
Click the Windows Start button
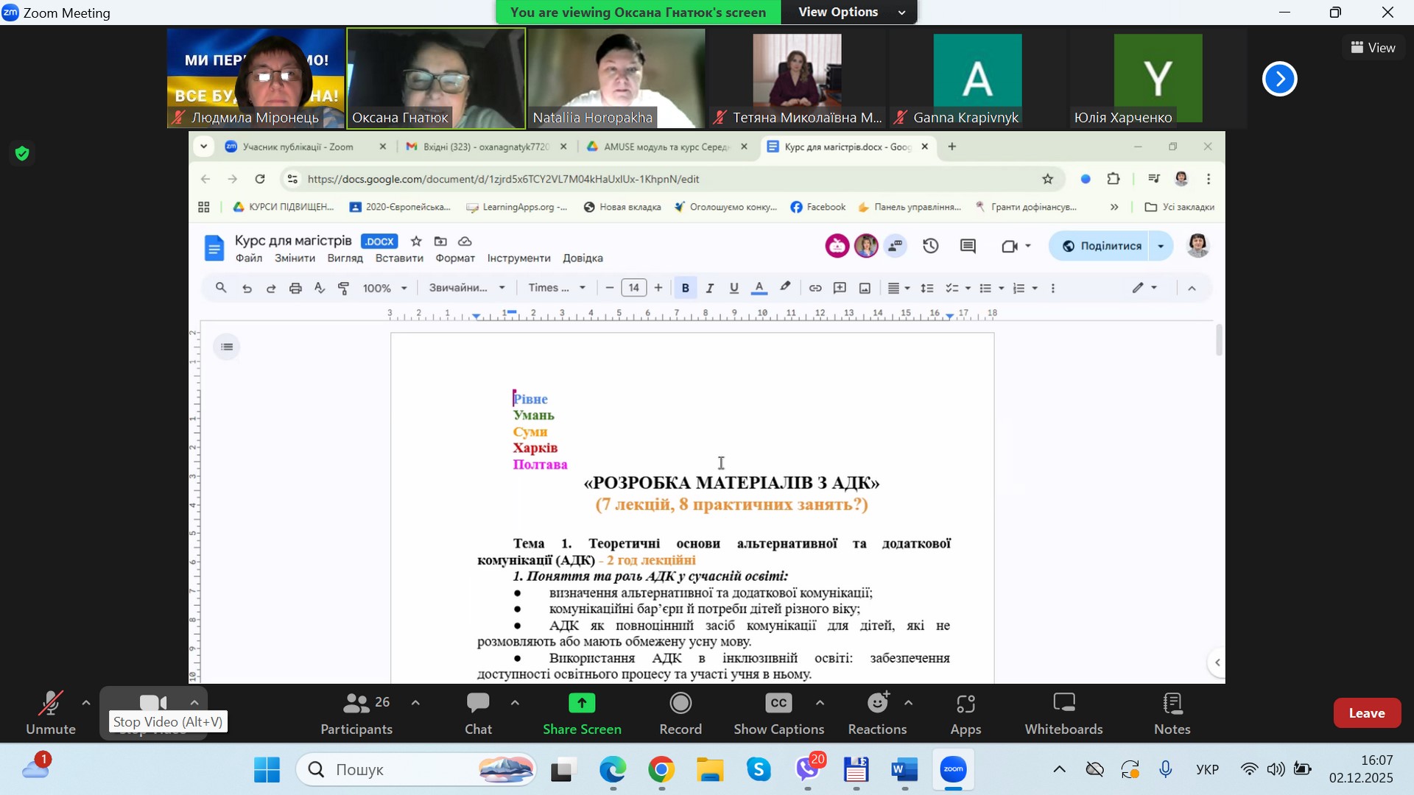tap(267, 770)
